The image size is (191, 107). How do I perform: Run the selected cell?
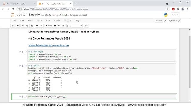click(48, 26)
